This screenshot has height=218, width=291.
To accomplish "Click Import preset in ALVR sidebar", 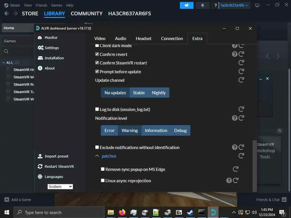I will coord(53,156).
